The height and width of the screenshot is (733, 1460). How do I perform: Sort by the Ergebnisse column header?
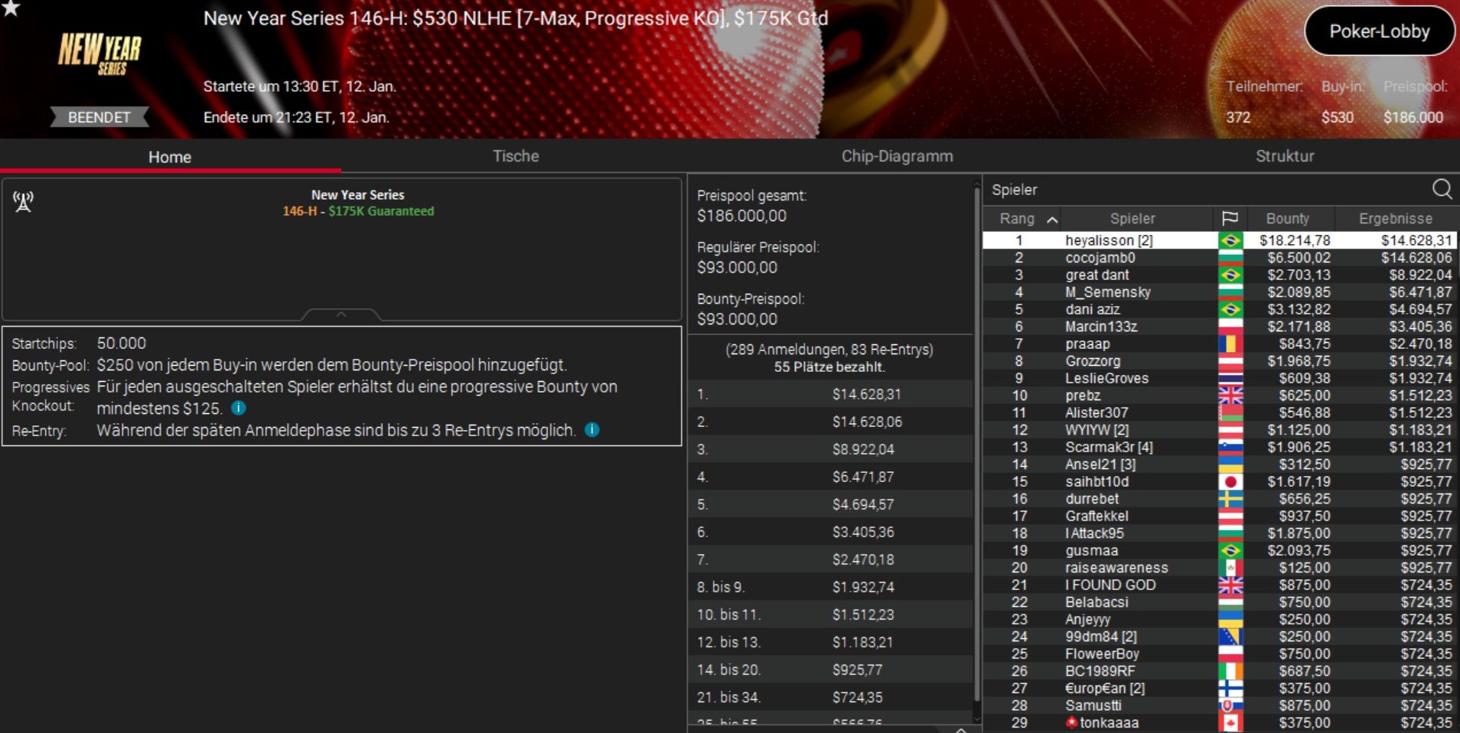click(x=1396, y=219)
